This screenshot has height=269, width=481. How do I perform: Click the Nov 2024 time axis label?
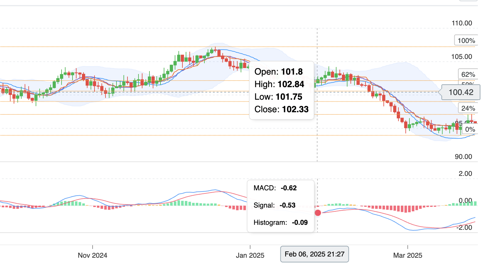click(92, 255)
